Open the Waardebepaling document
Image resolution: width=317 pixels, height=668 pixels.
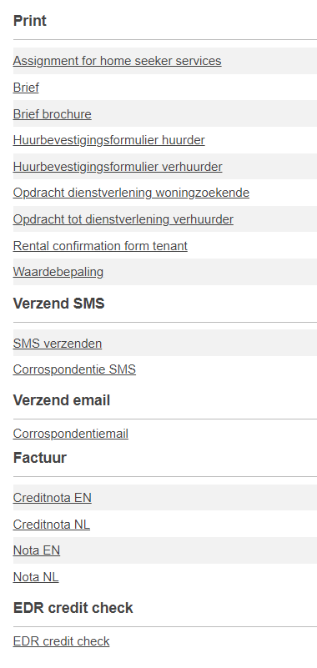(58, 272)
